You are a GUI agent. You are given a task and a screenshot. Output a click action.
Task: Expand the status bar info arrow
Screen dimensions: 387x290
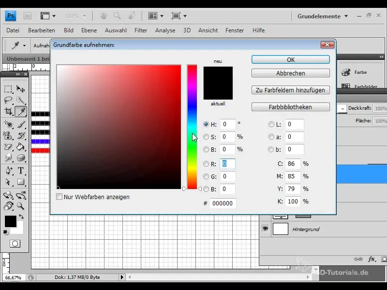122,277
